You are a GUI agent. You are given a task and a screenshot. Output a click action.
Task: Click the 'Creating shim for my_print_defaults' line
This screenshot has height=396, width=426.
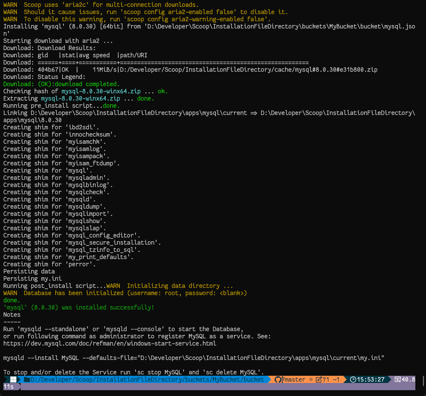[x=68, y=257]
